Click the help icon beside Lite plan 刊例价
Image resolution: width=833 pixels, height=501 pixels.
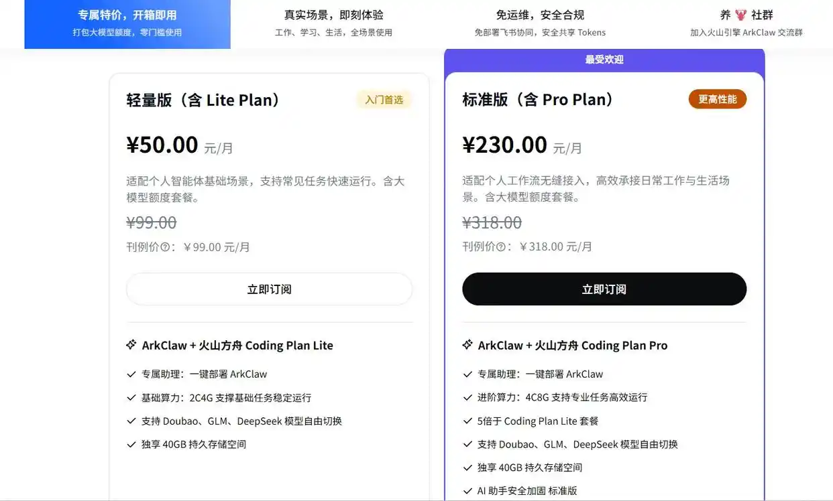pyautogui.click(x=164, y=247)
